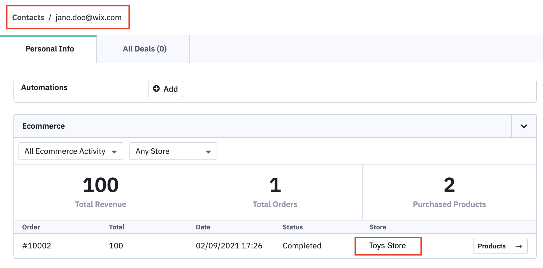Open Products for order #10002
The image size is (543, 268).
[x=500, y=246]
